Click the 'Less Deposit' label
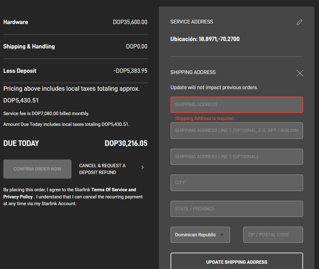 point(20,71)
